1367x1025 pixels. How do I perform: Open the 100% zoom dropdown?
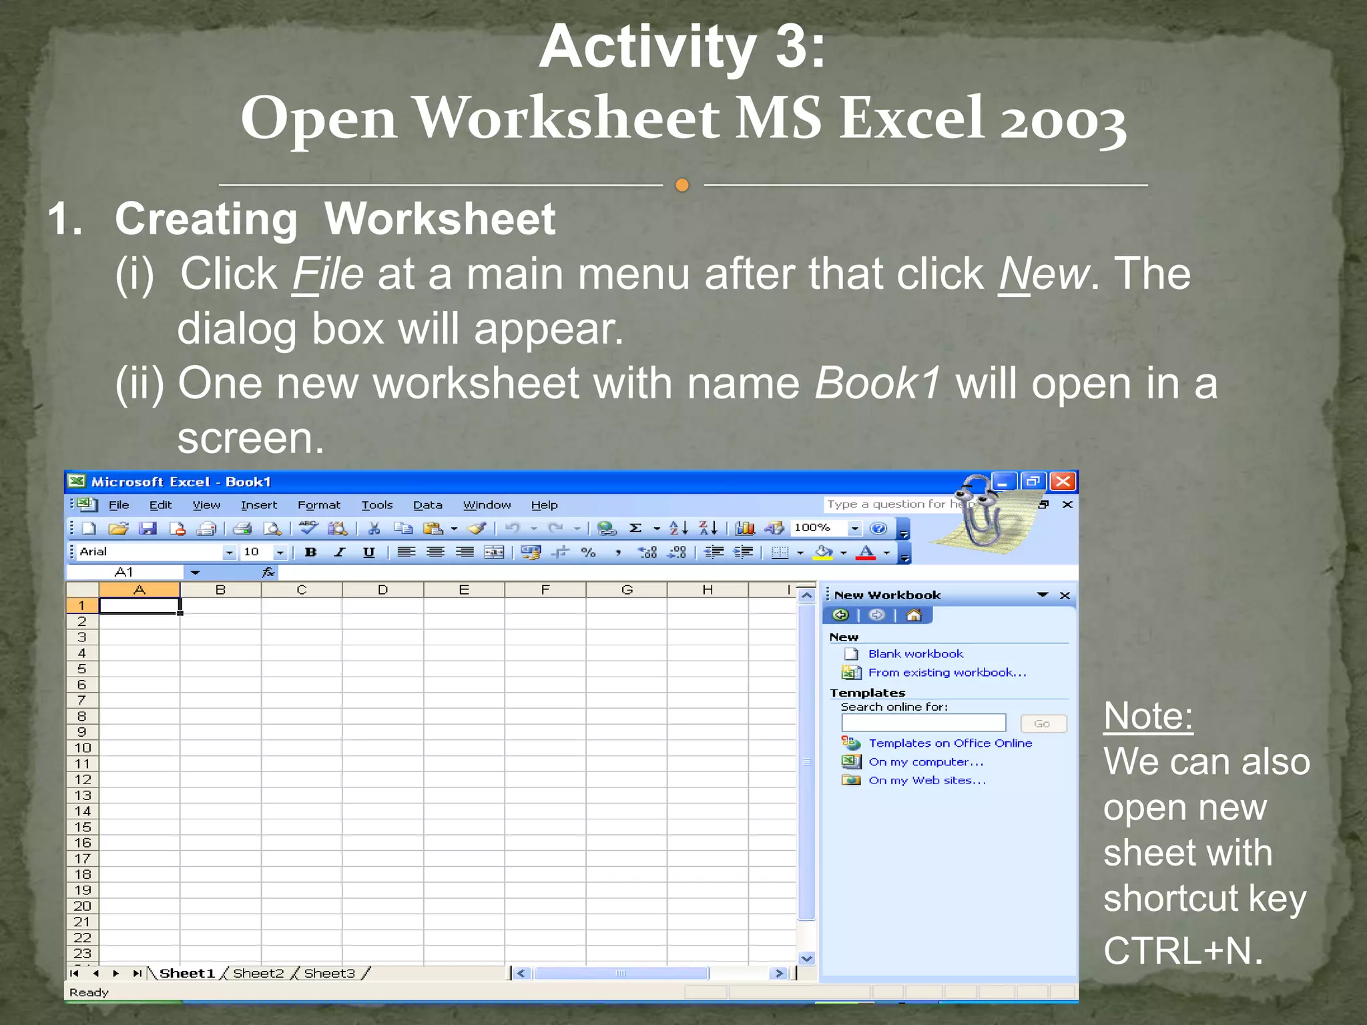coord(854,529)
